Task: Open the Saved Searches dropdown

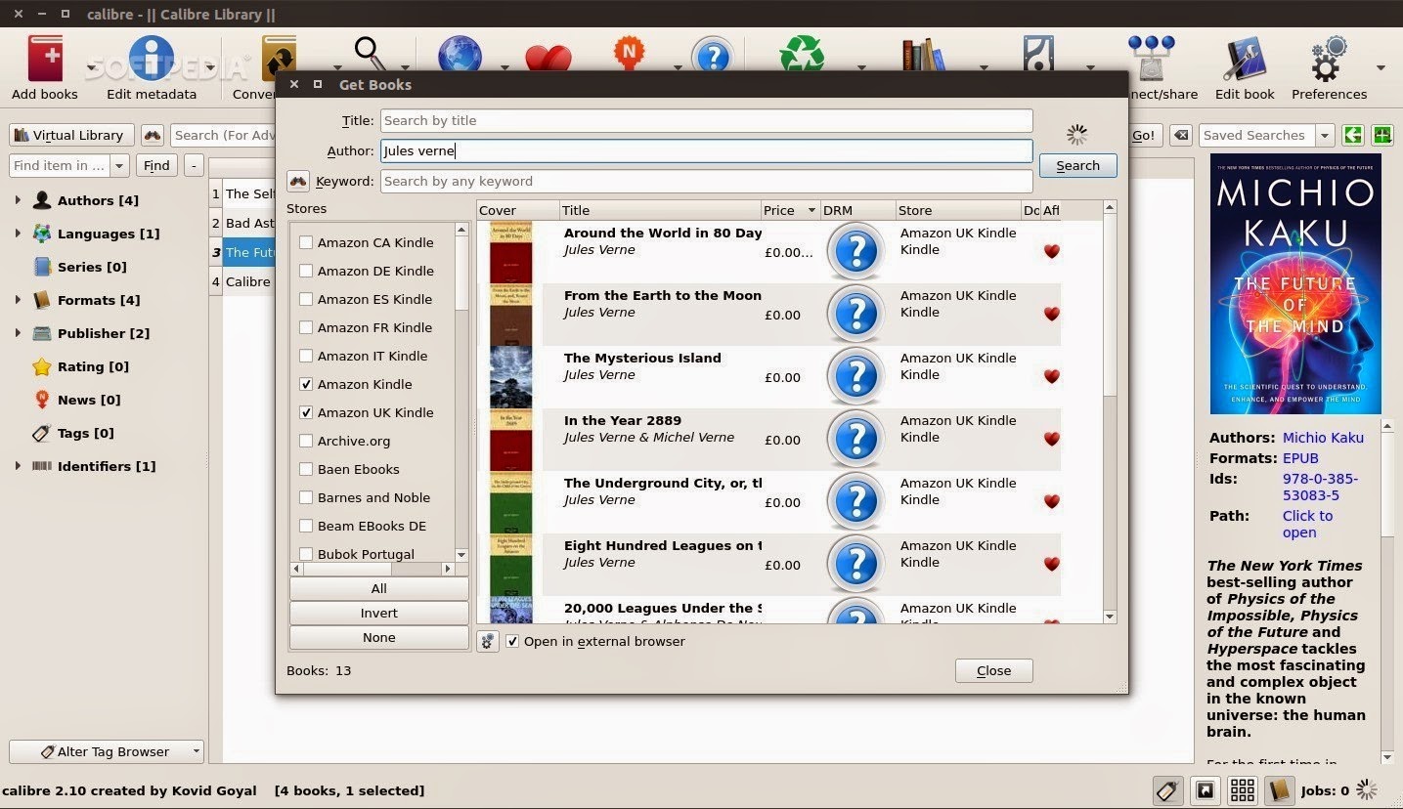Action: [1325, 136]
